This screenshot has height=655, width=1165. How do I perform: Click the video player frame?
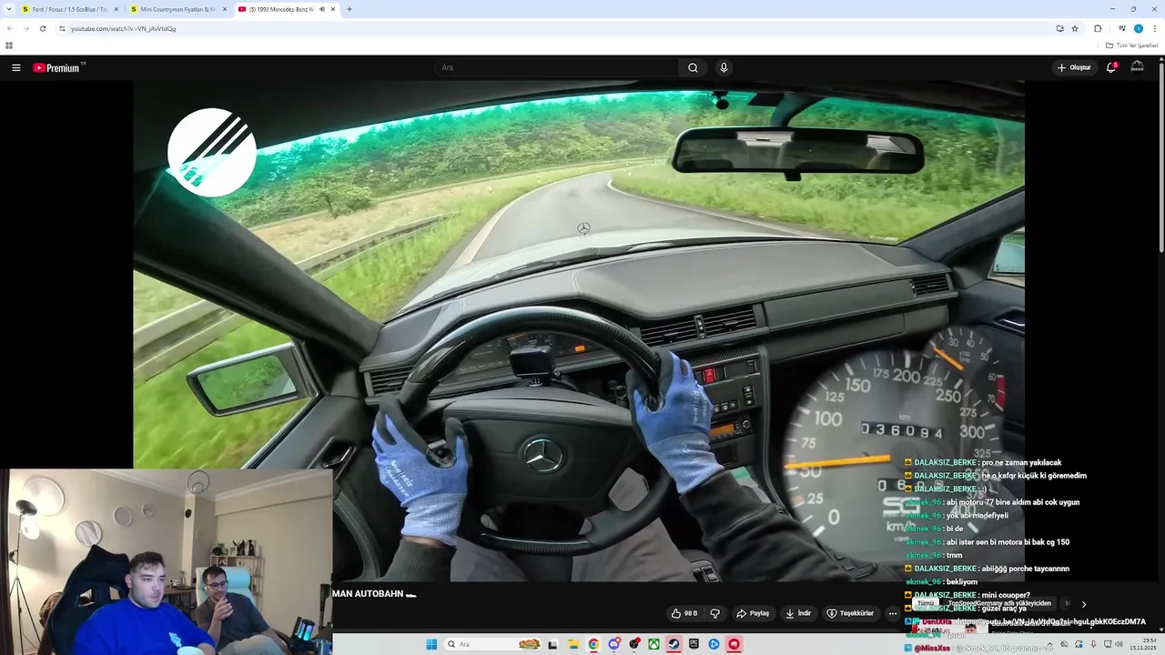[x=579, y=332]
